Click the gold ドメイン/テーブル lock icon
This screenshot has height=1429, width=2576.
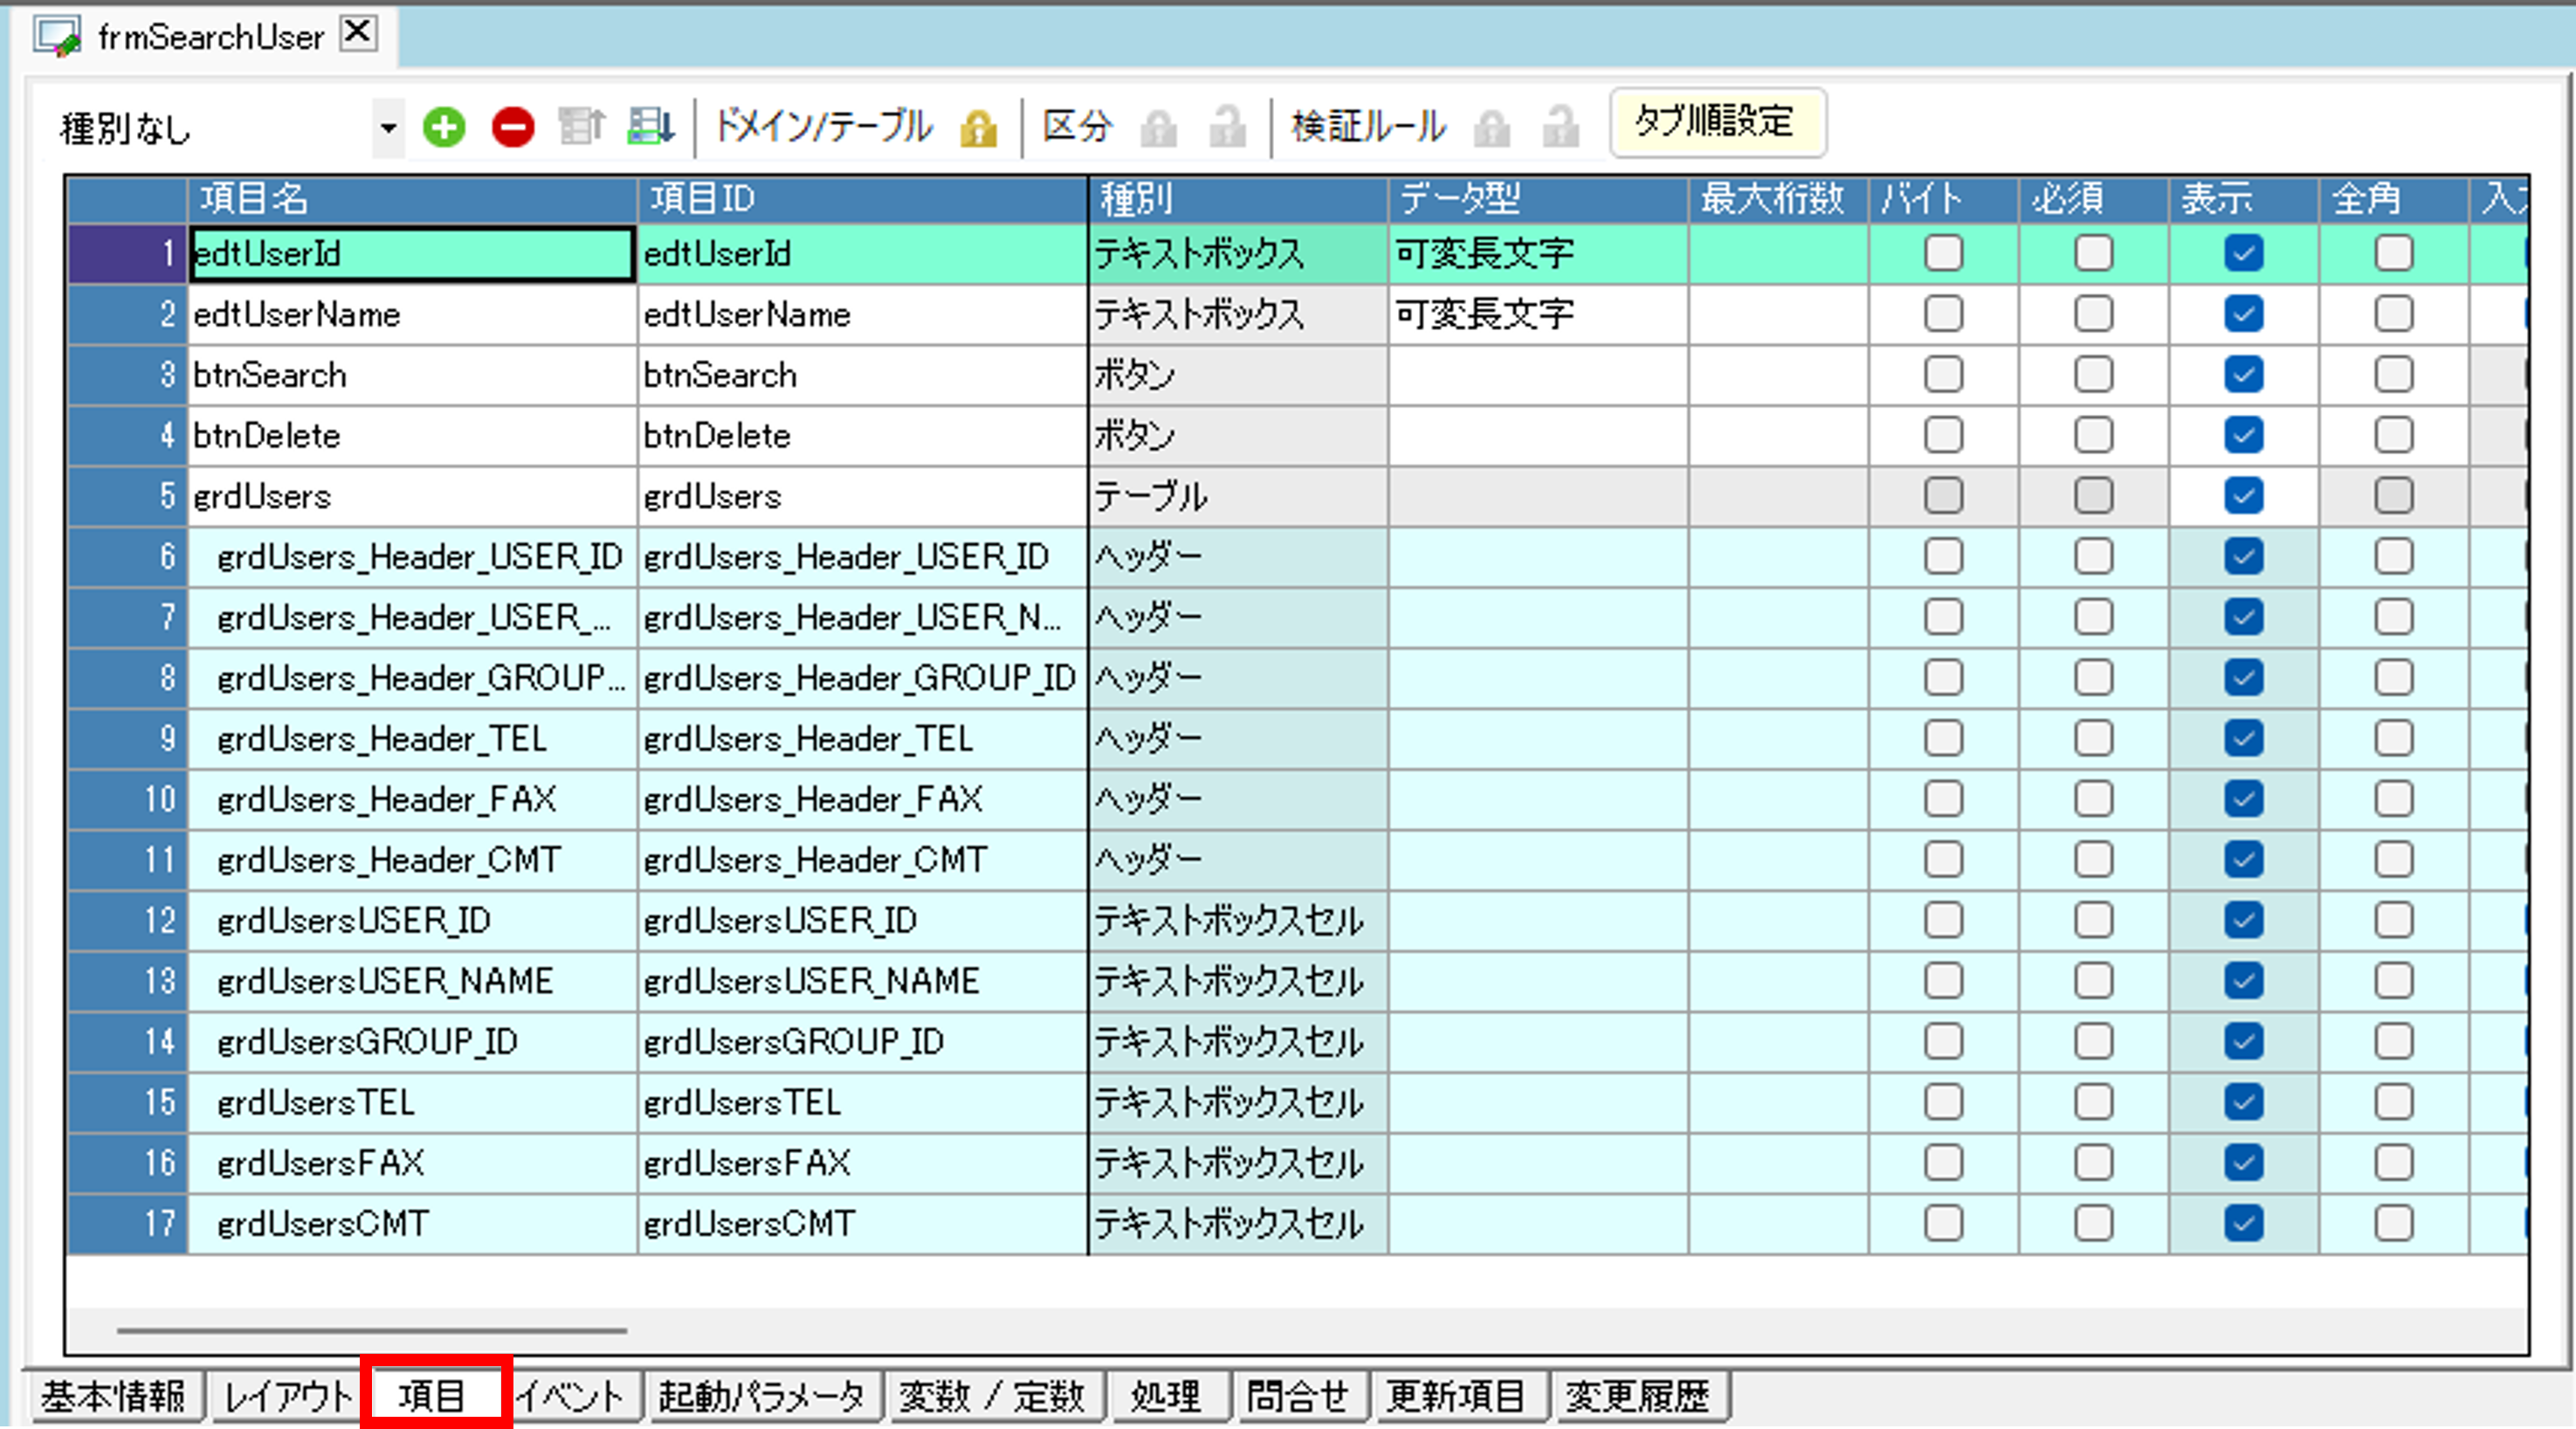pos(978,129)
